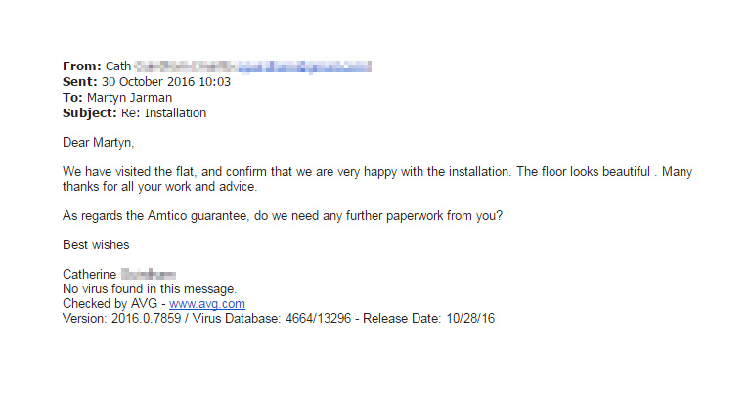The height and width of the screenshot is (394, 749).
Task: Click the bold "To:" label
Action: pyautogui.click(x=74, y=98)
